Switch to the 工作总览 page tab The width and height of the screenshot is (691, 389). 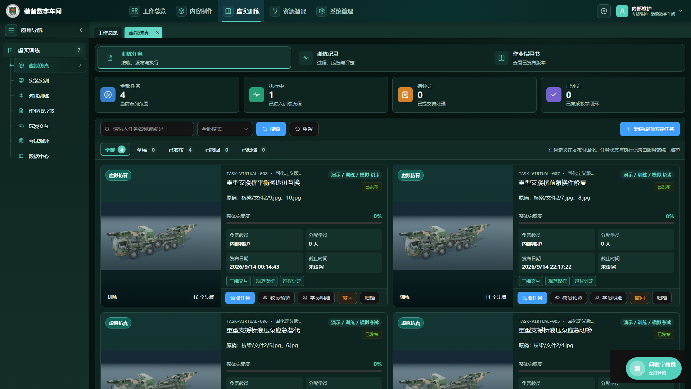(108, 33)
